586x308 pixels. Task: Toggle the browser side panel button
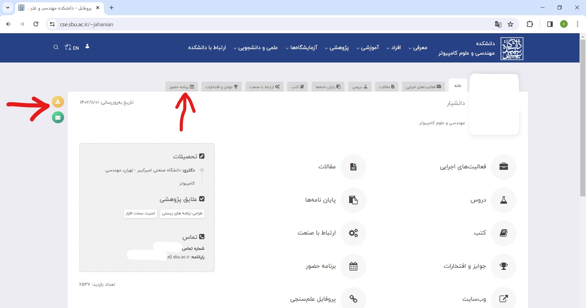(550, 24)
